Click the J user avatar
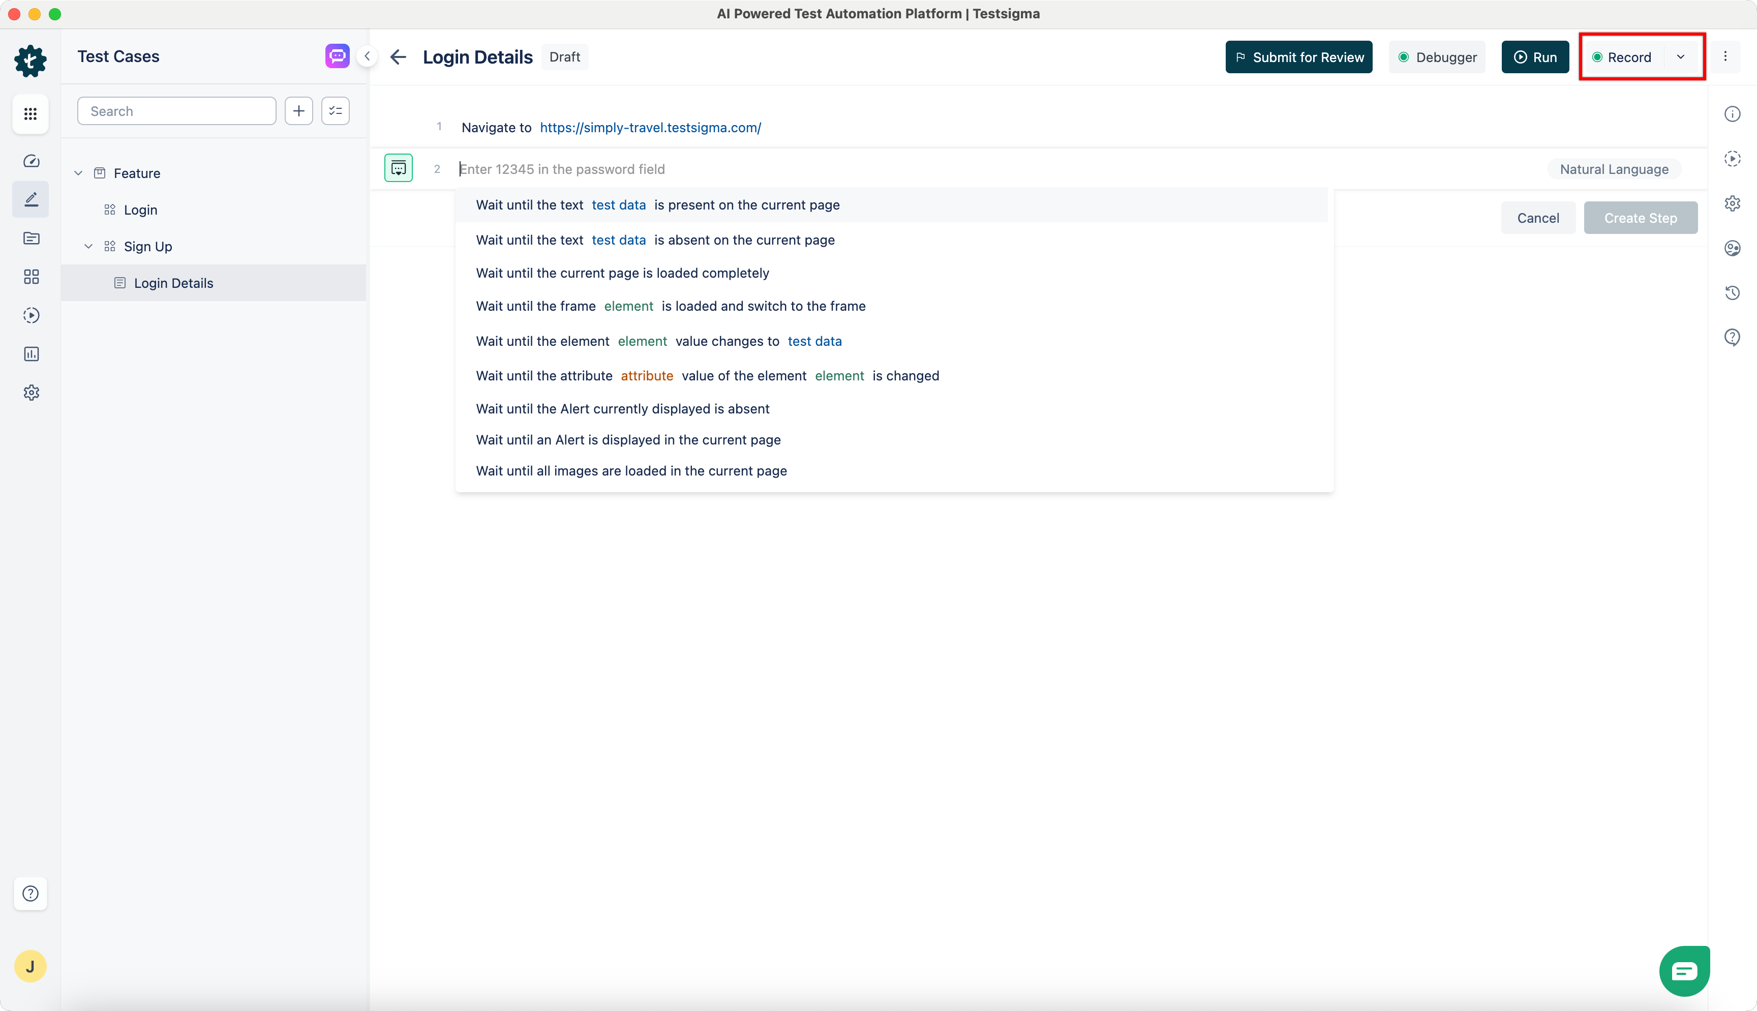 click(x=31, y=967)
